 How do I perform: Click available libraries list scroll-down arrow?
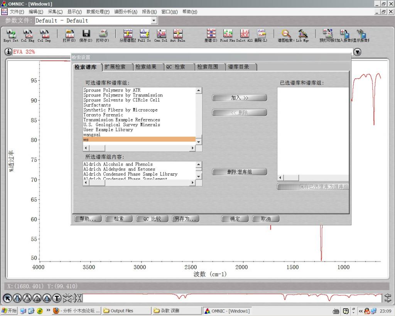point(199,142)
